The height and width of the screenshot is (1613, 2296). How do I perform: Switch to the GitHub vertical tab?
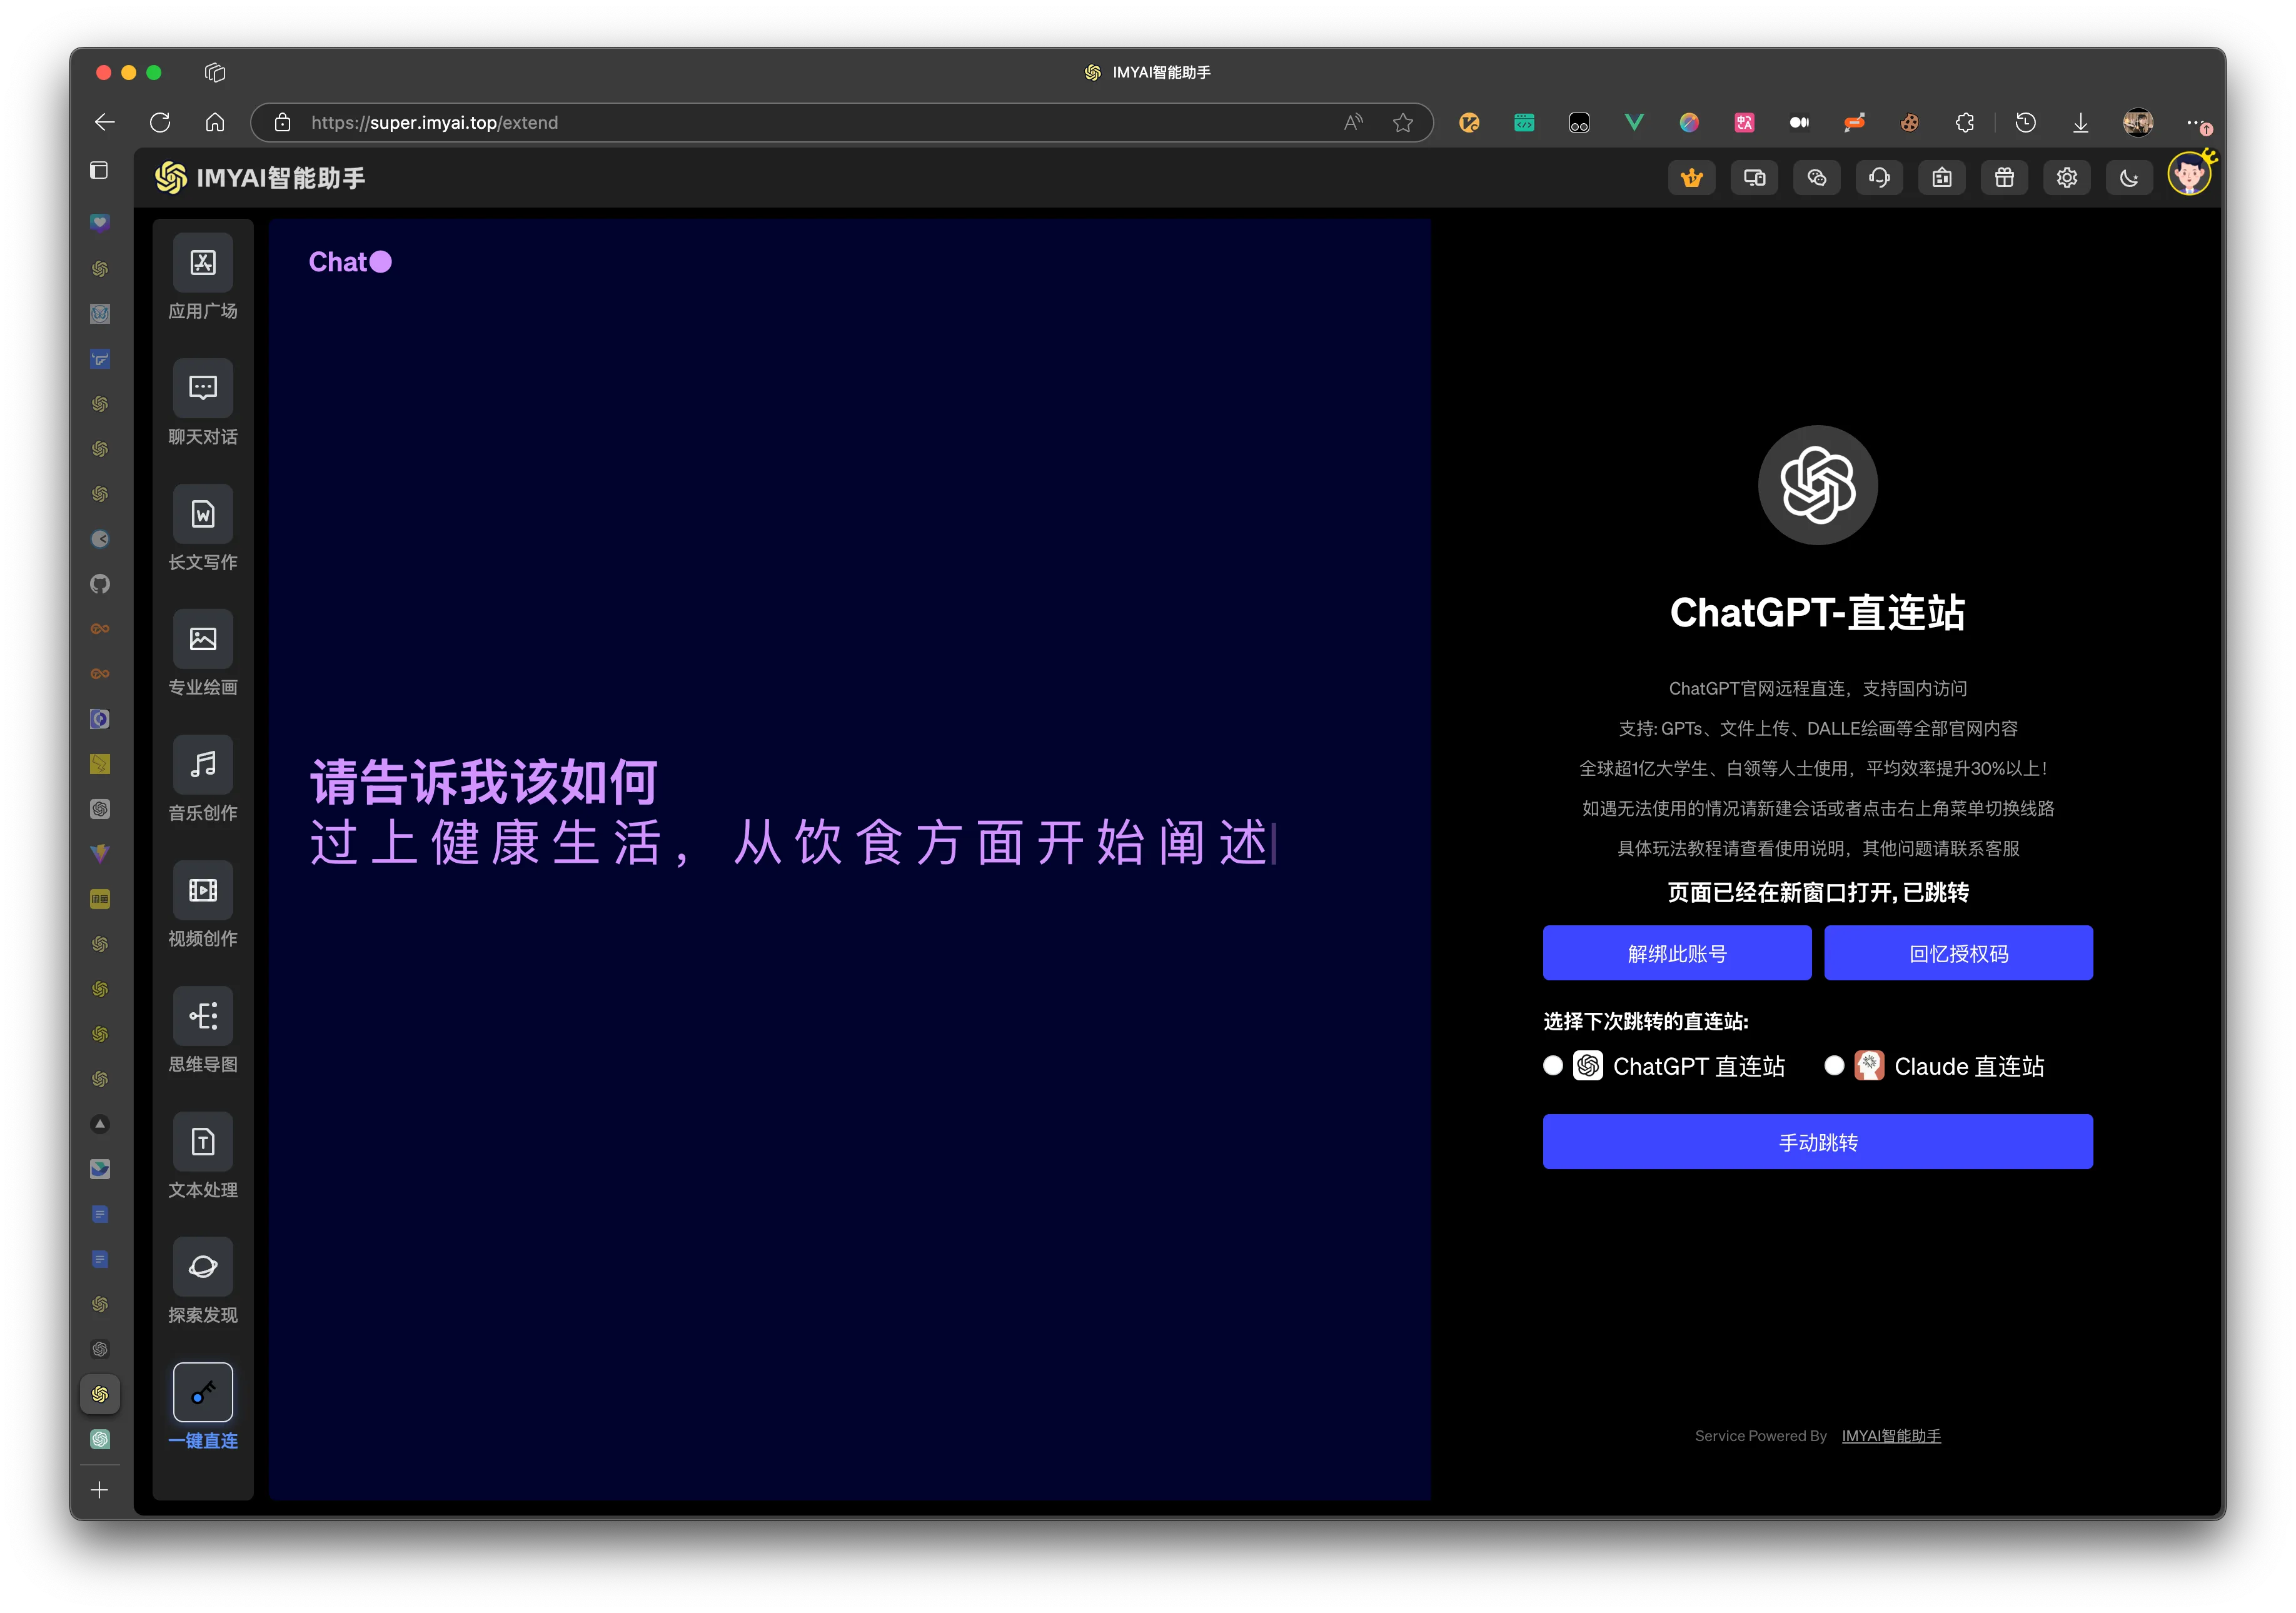pyautogui.click(x=100, y=584)
